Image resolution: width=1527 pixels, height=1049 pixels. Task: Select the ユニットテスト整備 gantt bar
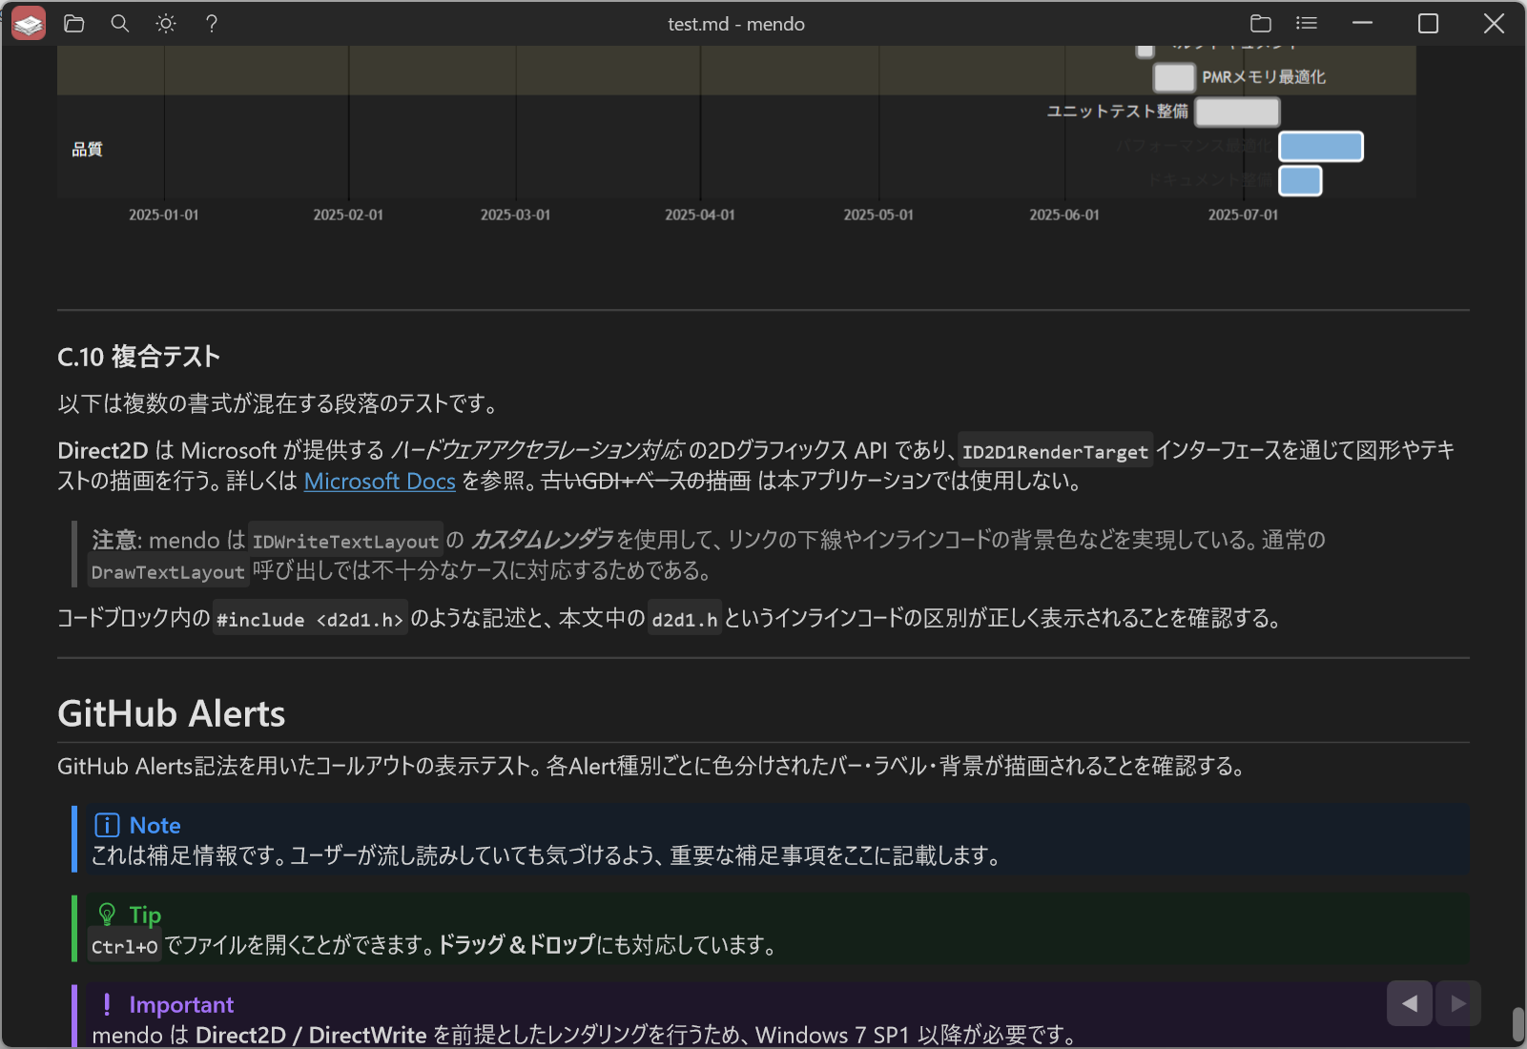tap(1237, 112)
